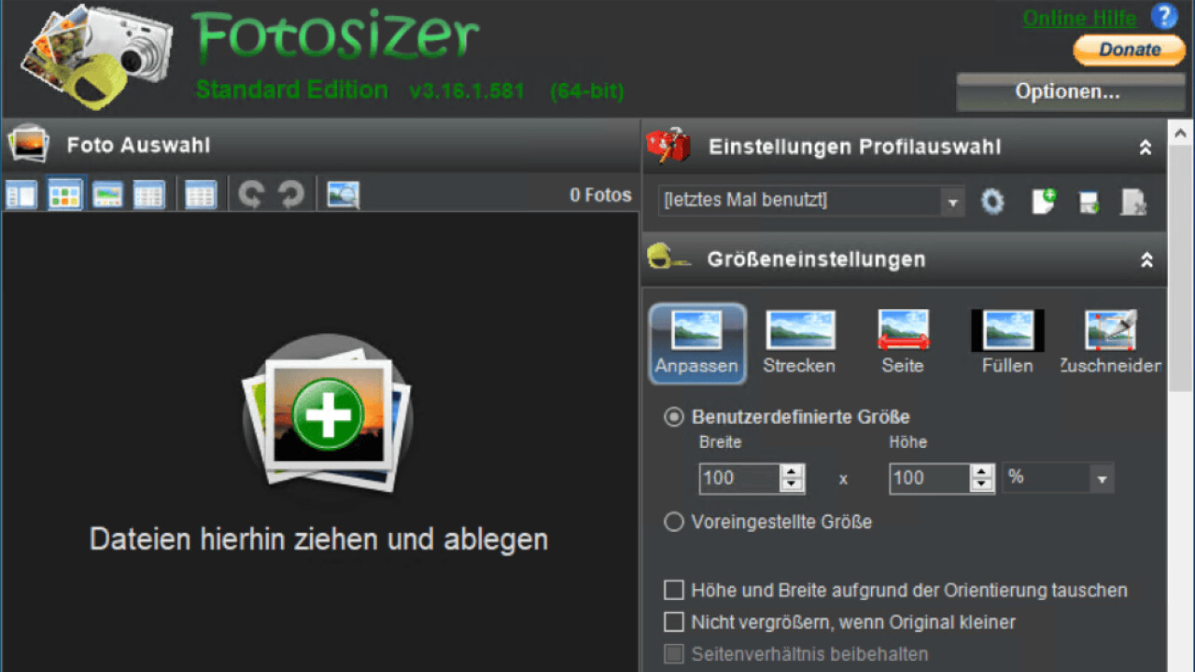Collapse the Größeneinstellungen panel
This screenshot has height=672, width=1195.
pyautogui.click(x=1146, y=259)
